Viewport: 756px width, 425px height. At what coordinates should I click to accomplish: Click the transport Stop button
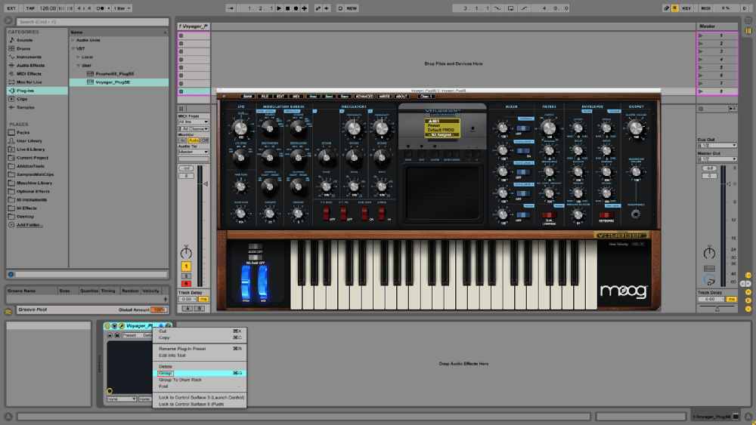click(x=287, y=8)
